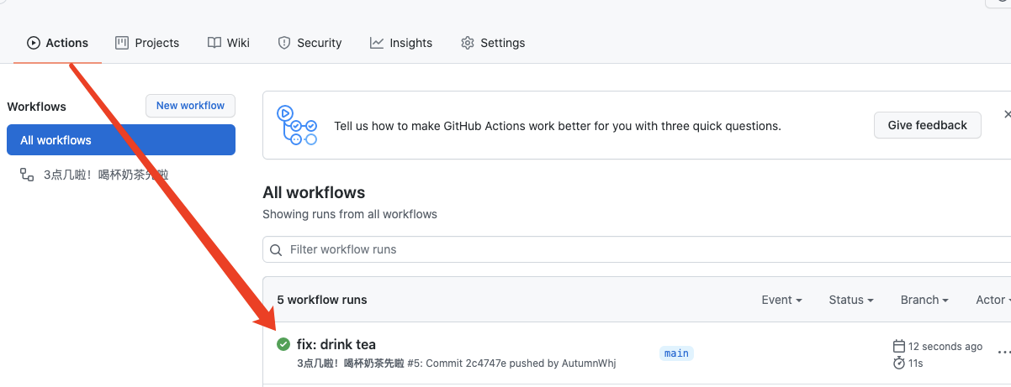Open the repository Settings tab
Screen dimensions: 1011x387
[x=493, y=43]
